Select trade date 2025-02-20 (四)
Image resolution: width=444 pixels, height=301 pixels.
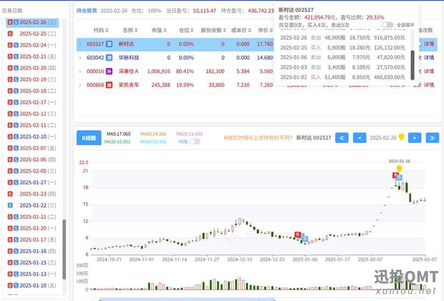click(x=38, y=68)
